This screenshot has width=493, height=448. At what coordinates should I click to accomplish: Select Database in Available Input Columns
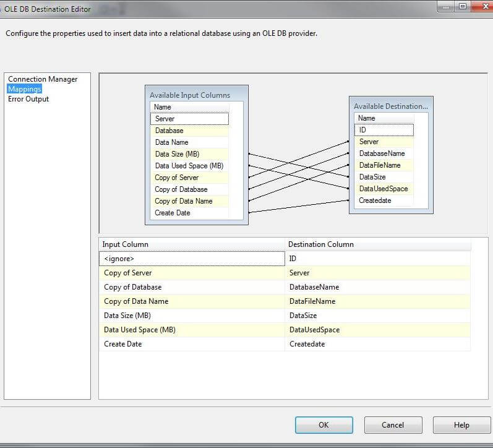[189, 131]
